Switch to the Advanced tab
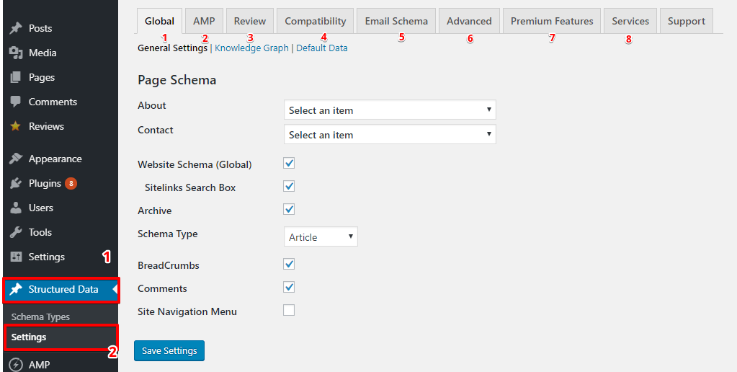The image size is (737, 372). tap(469, 21)
